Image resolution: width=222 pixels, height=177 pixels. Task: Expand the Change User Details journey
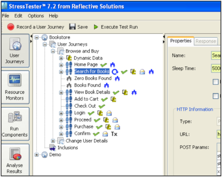[53, 141]
